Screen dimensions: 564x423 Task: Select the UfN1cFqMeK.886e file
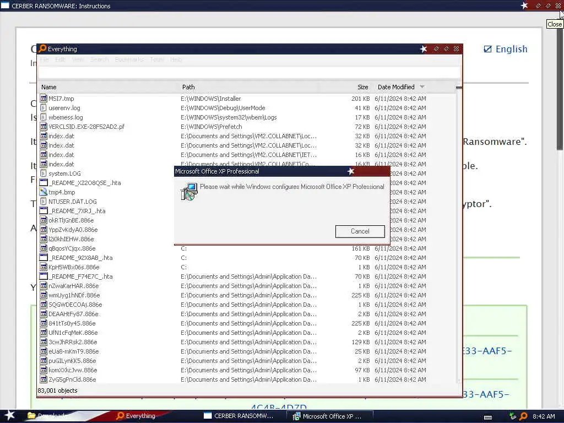73,332
